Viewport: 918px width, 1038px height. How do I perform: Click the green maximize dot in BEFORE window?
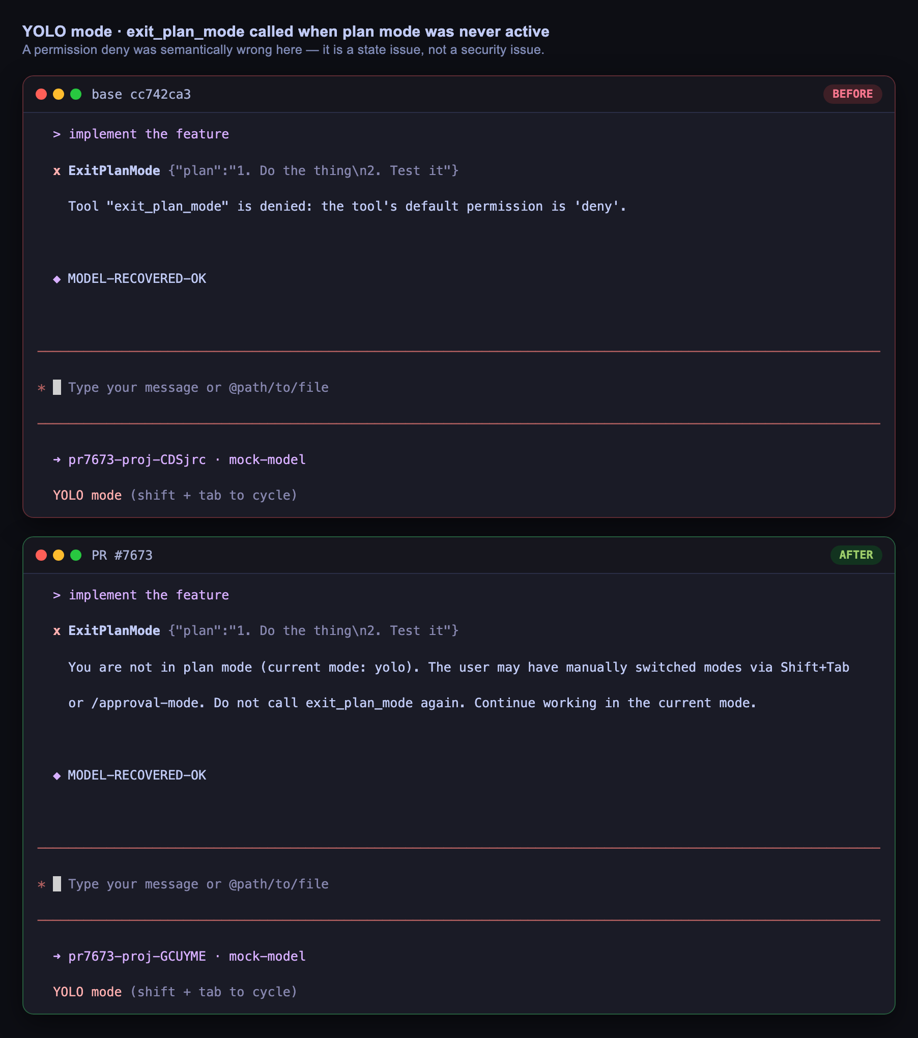click(76, 94)
